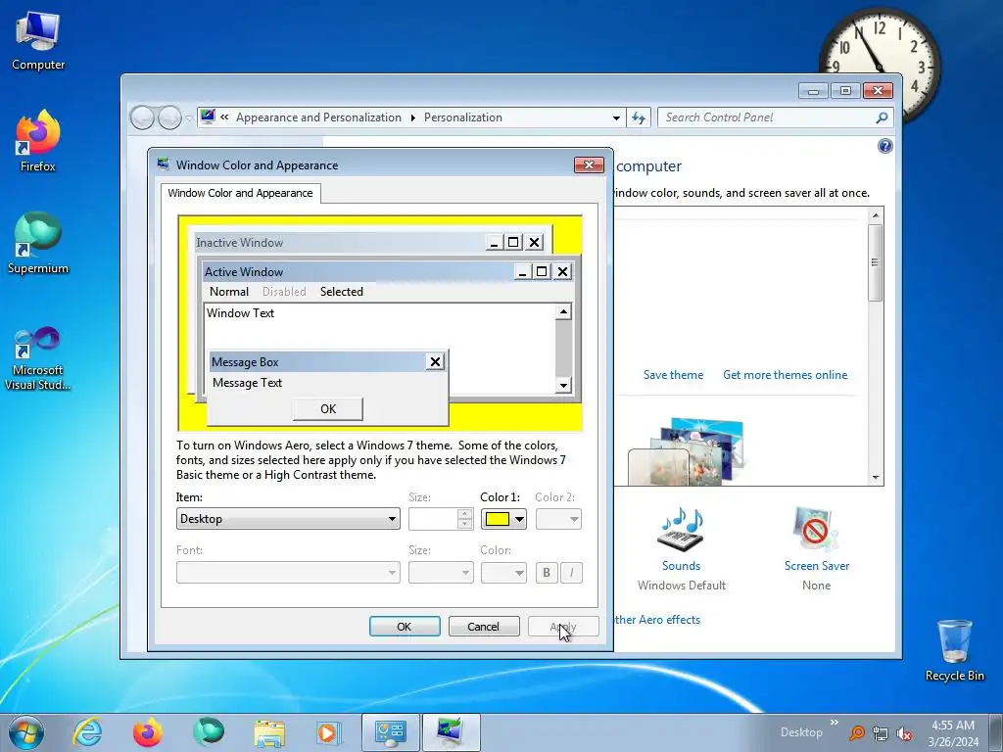Open the Control Panel help icon
Viewport: 1003px width, 752px height.
coord(884,146)
